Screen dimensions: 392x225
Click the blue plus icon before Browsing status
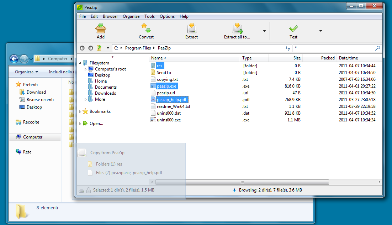(234, 190)
